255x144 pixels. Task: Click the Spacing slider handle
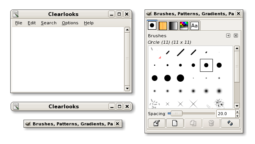click(x=176, y=113)
